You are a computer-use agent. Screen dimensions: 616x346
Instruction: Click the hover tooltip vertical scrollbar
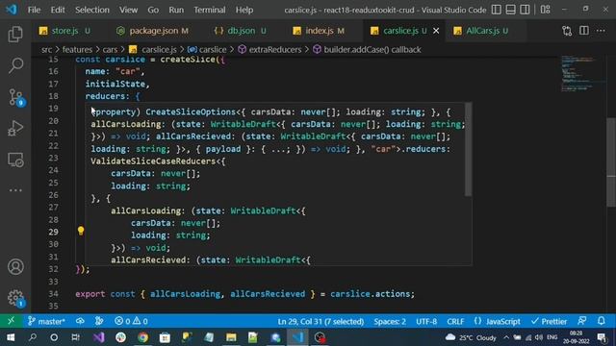click(468, 149)
